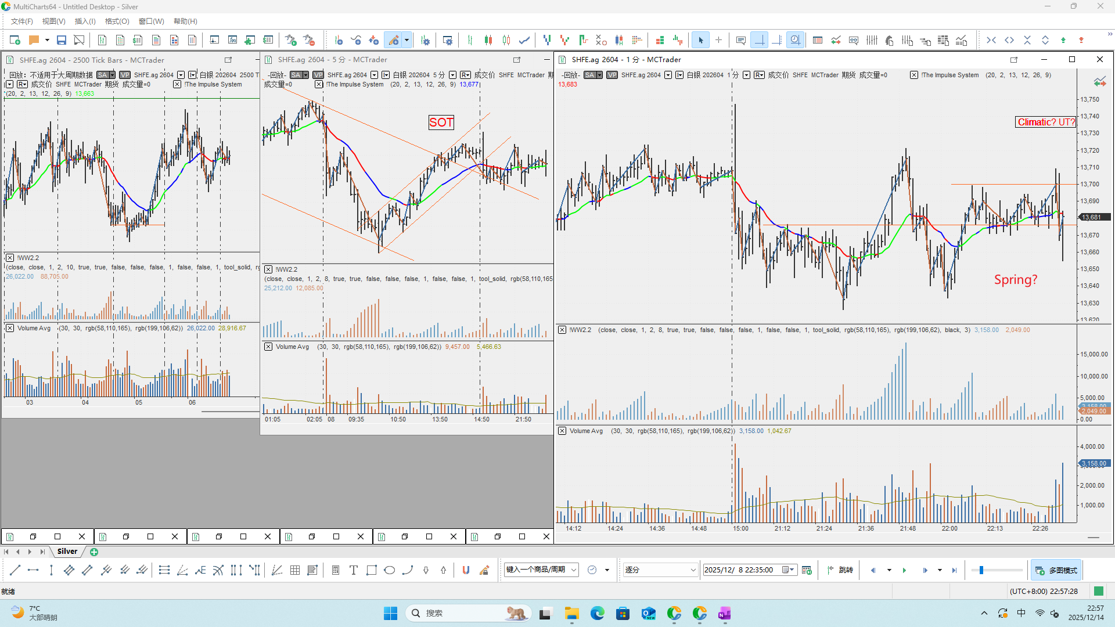Click the 13,681 price marker on price scale

1094,217
